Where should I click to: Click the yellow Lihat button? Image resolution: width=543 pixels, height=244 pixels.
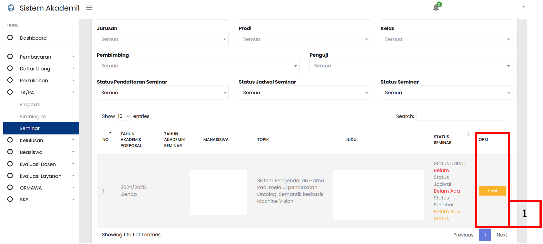click(492, 191)
